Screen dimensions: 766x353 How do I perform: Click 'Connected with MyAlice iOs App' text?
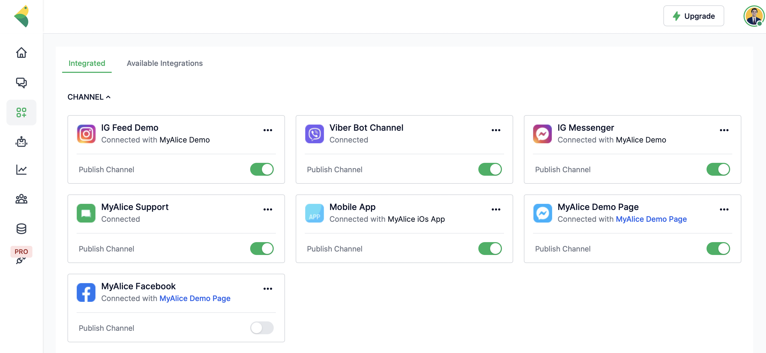click(387, 219)
